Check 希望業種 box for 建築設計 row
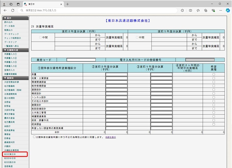This screenshot has height=168, width=232. pos(214,105)
